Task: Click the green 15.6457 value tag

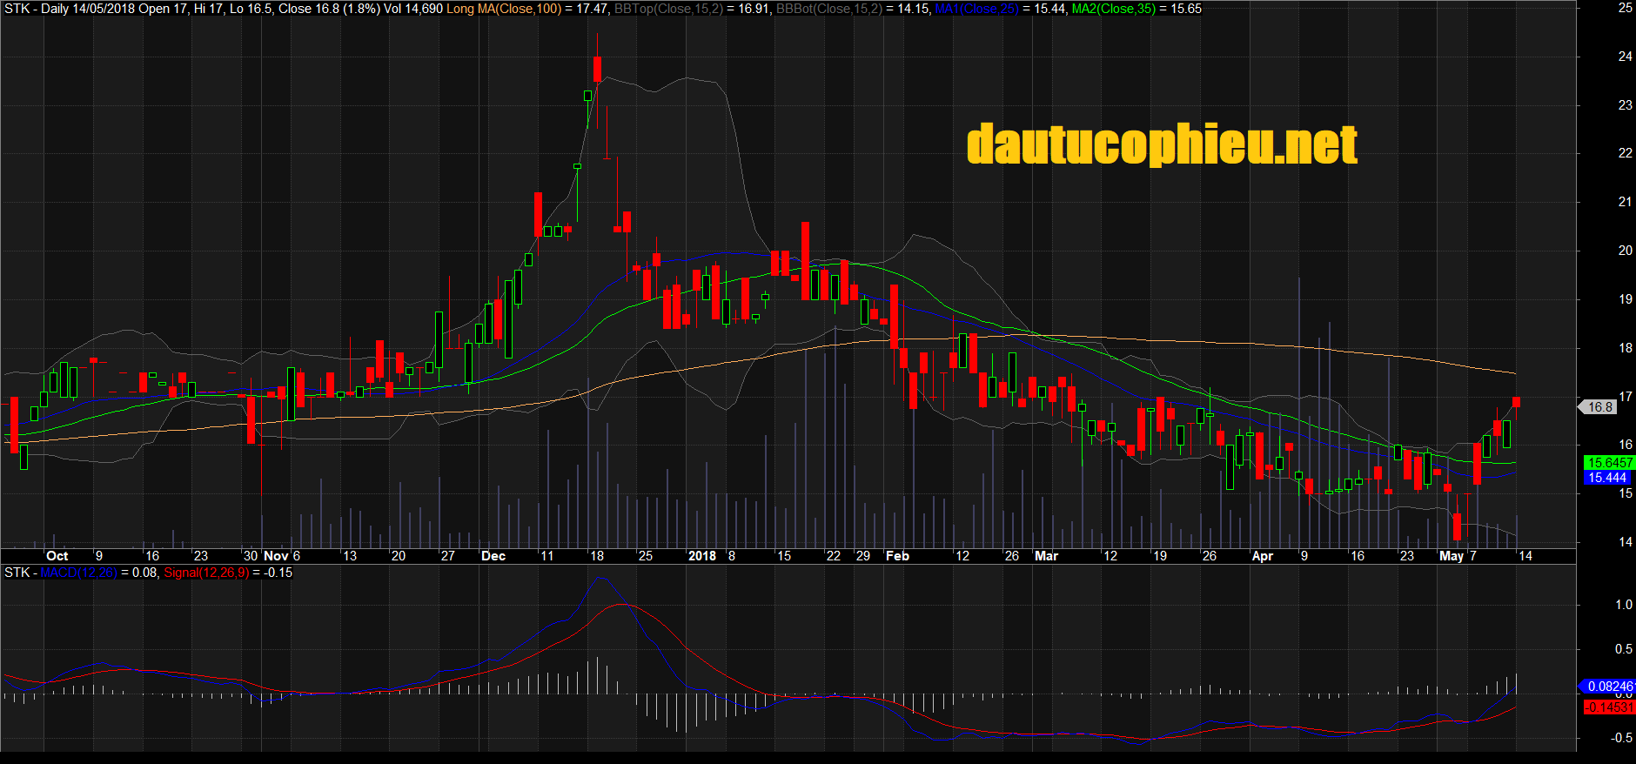Action: [1608, 463]
